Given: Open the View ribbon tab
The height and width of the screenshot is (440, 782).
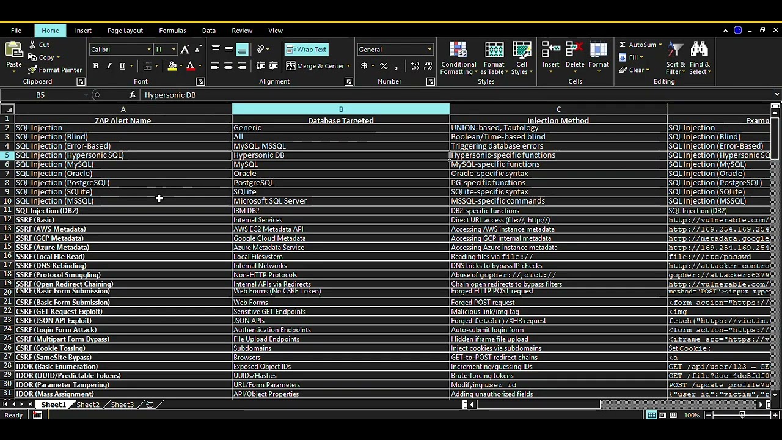Looking at the screenshot, I should click(276, 31).
